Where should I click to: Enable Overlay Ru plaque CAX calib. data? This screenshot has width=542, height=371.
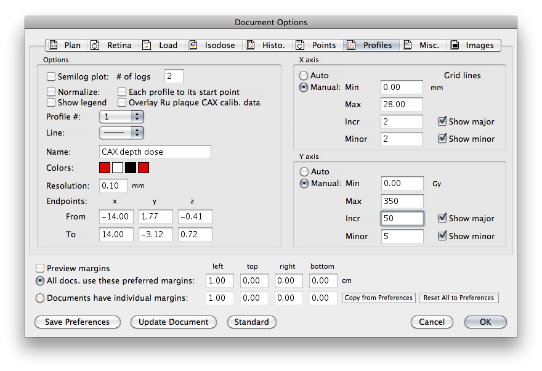coord(122,102)
